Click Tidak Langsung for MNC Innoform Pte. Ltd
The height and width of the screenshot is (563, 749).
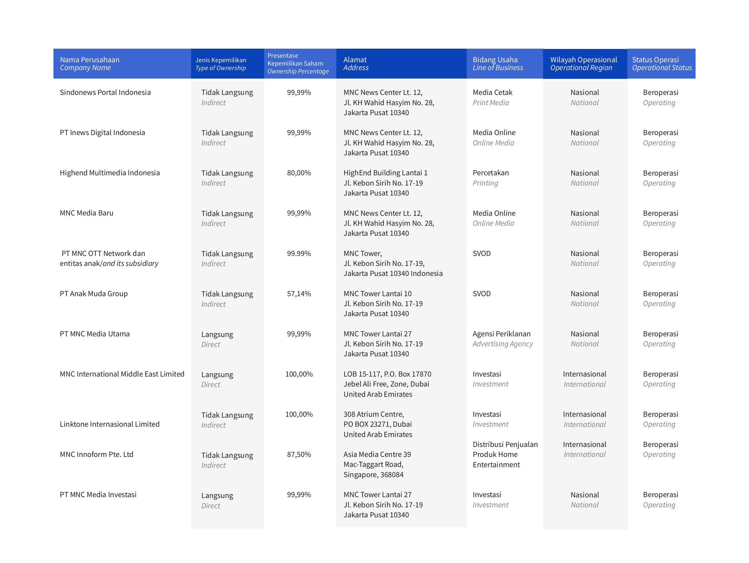click(x=227, y=455)
